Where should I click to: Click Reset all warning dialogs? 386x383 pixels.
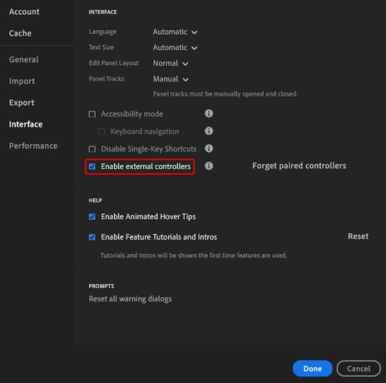click(x=130, y=299)
